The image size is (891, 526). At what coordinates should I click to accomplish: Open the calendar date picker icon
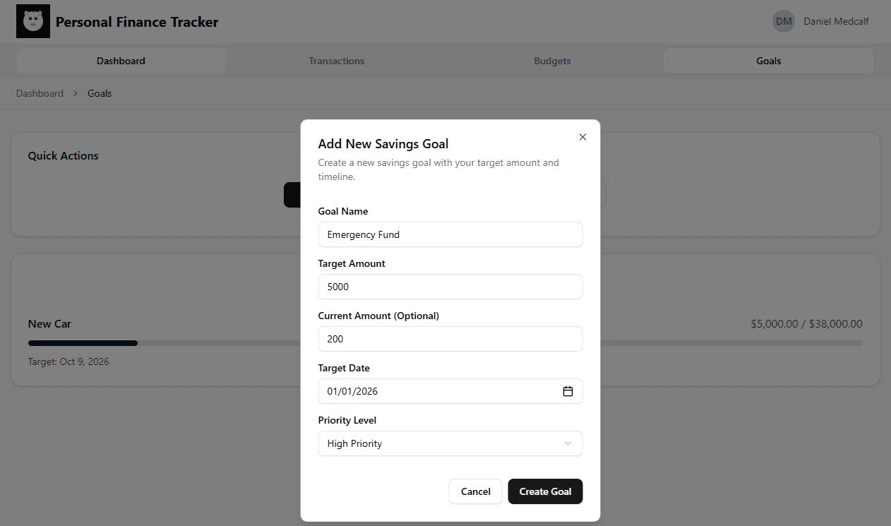(x=568, y=391)
